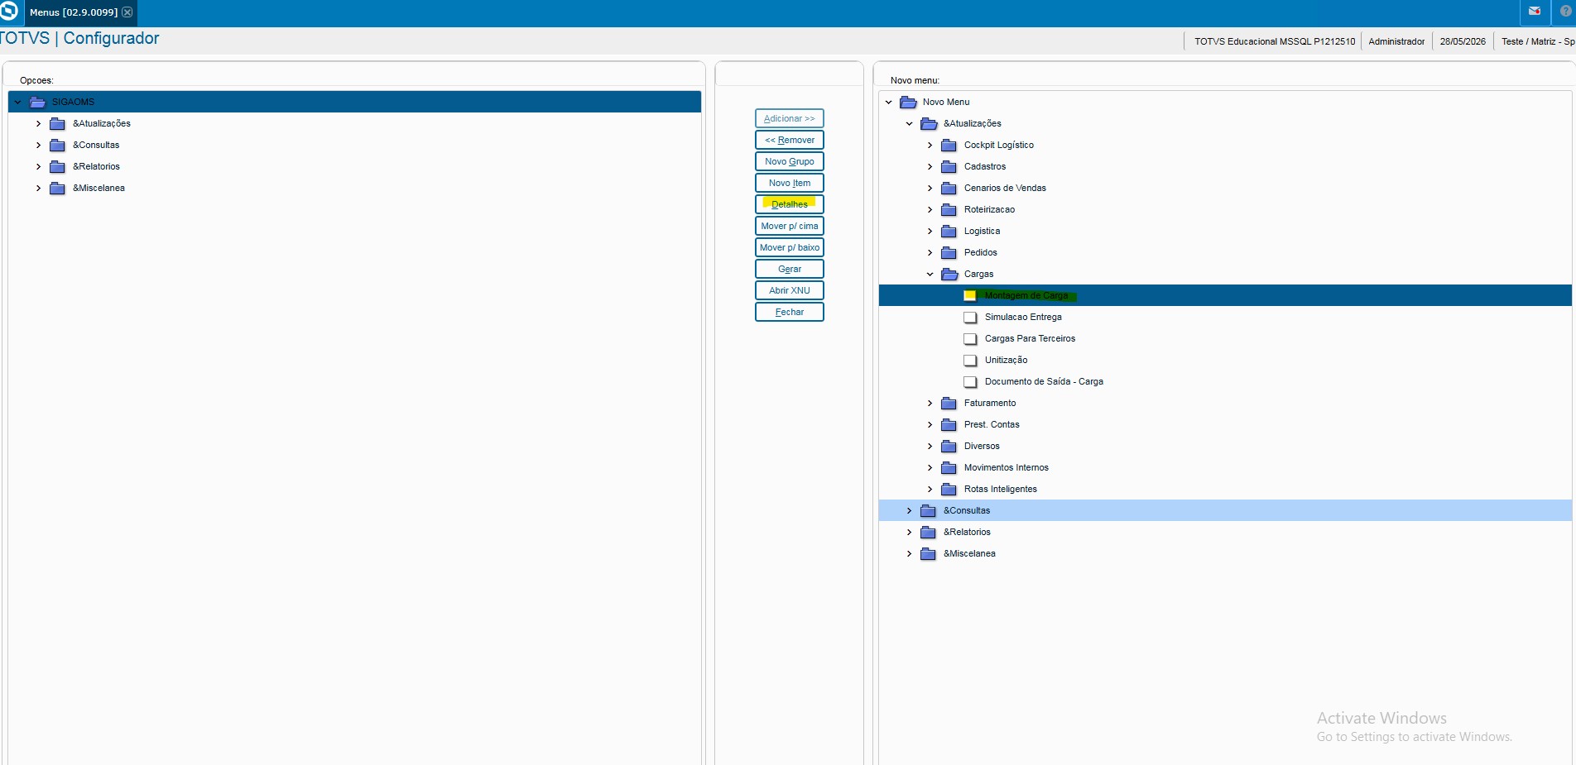1576x765 pixels.
Task: Toggle the Simulacao Entrega item box
Action: point(970,317)
